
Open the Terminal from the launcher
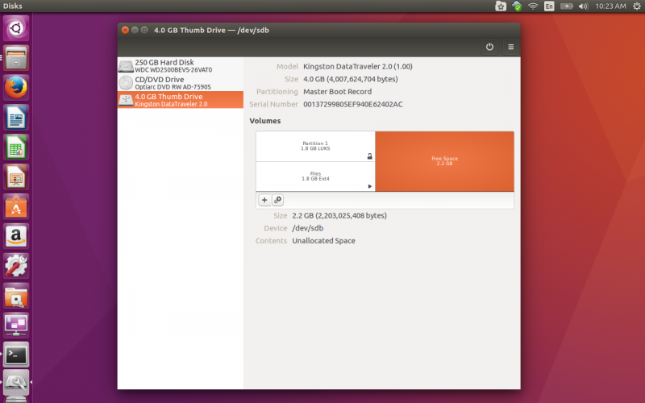[16, 355]
